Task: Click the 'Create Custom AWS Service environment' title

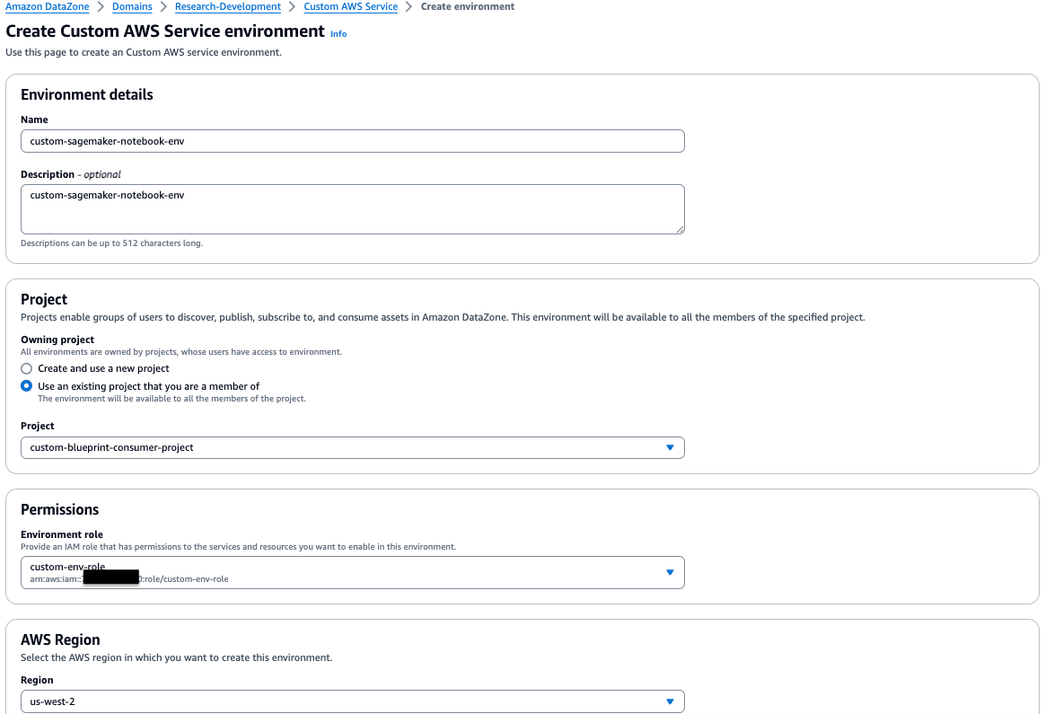Action: (x=165, y=31)
